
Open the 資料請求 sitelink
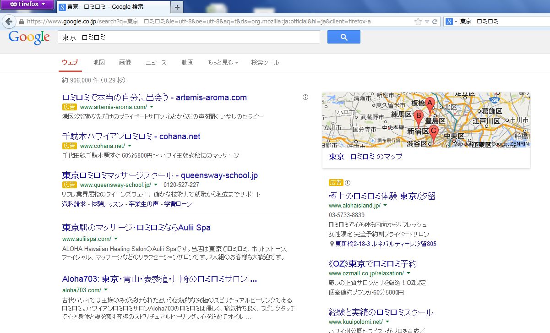[x=74, y=204]
